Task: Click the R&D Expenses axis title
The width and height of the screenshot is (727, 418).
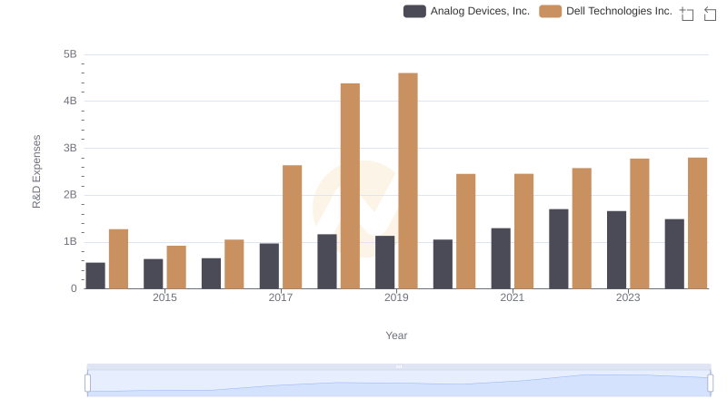Action: [x=36, y=171]
